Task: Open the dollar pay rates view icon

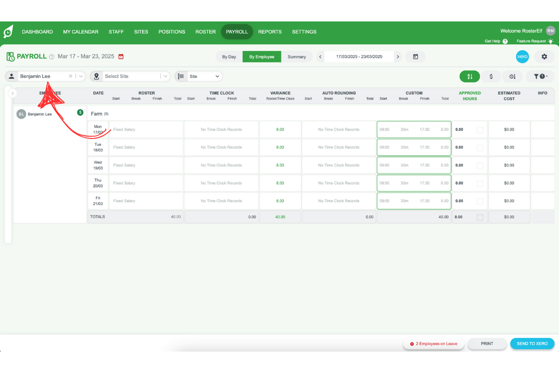Action: pyautogui.click(x=491, y=76)
